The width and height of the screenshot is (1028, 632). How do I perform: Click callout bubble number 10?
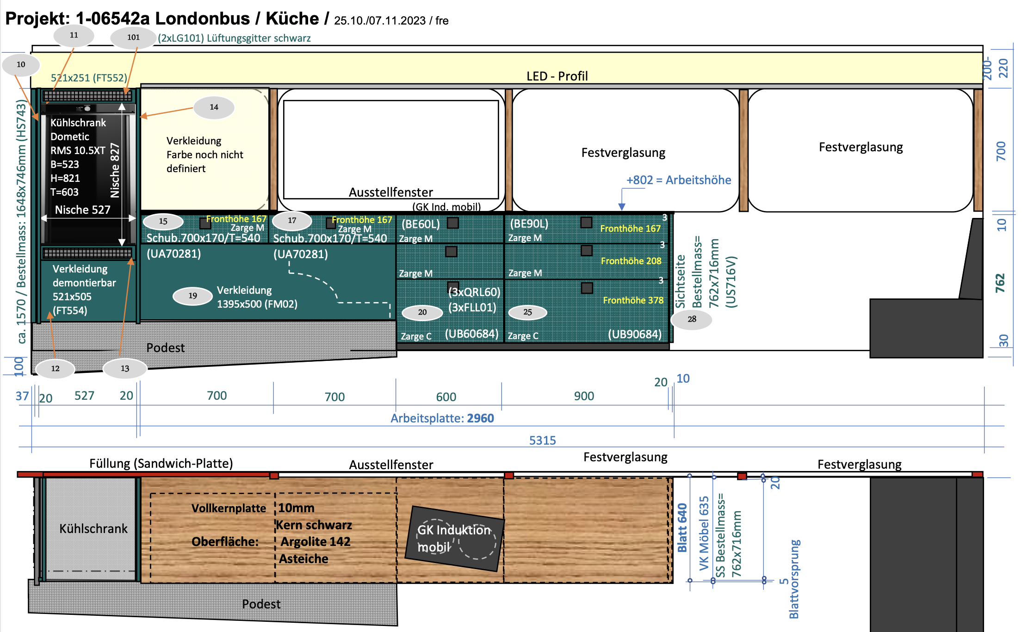pyautogui.click(x=21, y=65)
